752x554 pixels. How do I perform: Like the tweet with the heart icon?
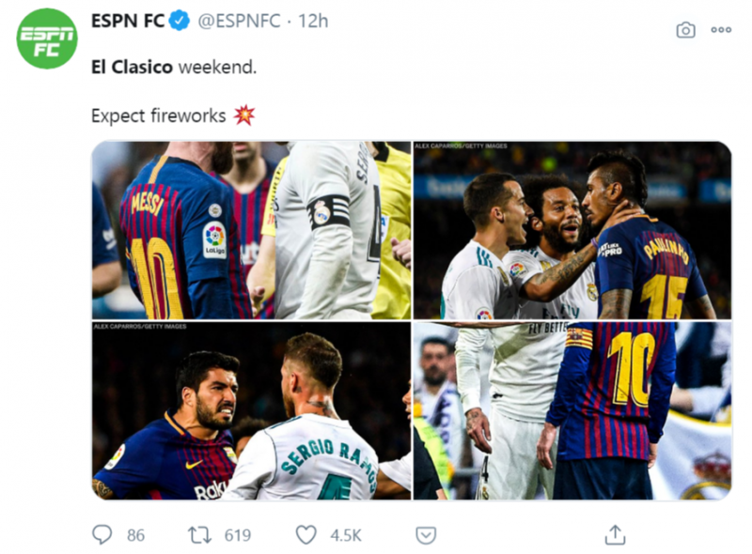(306, 534)
